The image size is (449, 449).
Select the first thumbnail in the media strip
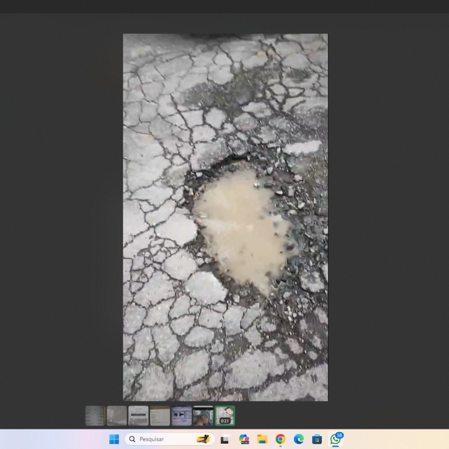point(95,416)
